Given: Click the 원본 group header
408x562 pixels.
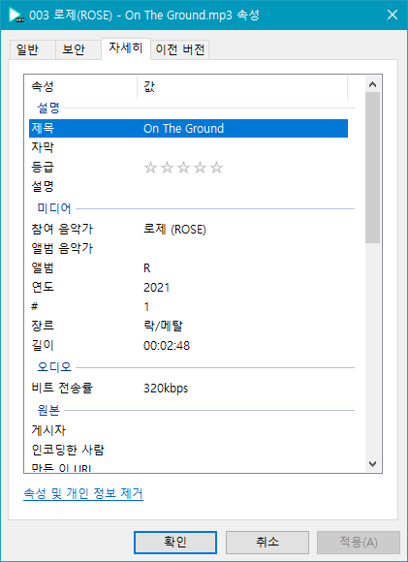Looking at the screenshot, I should pyautogui.click(x=48, y=410).
